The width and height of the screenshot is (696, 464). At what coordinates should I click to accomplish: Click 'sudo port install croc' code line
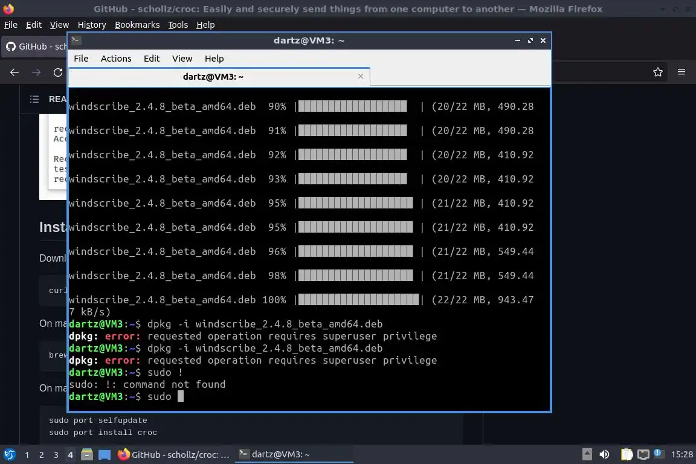[x=103, y=432]
